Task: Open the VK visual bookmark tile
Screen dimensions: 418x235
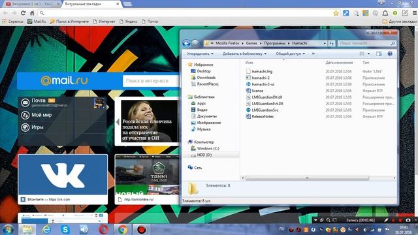Action: 63,179
